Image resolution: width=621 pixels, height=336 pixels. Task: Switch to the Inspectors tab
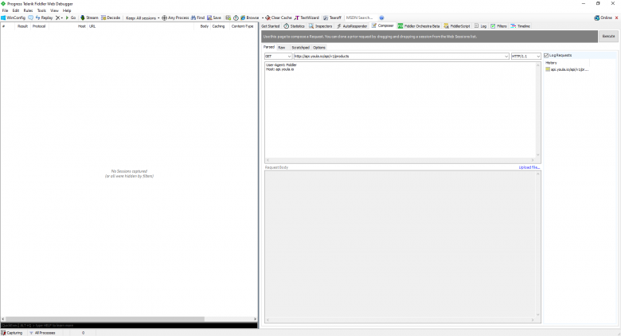pyautogui.click(x=320, y=26)
